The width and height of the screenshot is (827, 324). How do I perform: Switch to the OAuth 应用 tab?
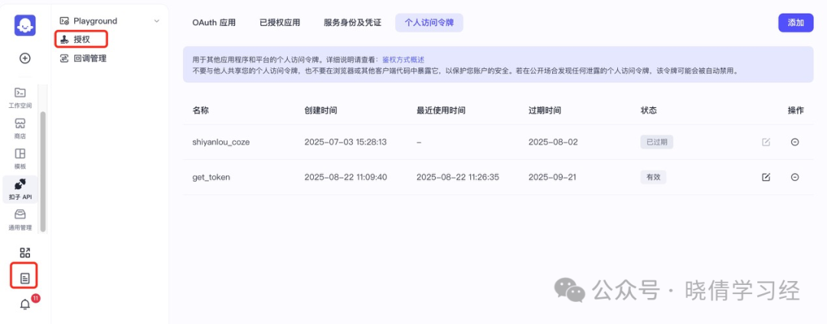214,23
